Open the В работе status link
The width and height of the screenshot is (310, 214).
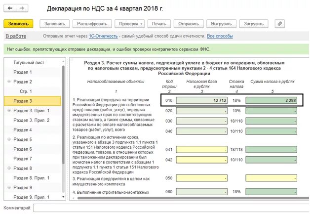(16, 36)
